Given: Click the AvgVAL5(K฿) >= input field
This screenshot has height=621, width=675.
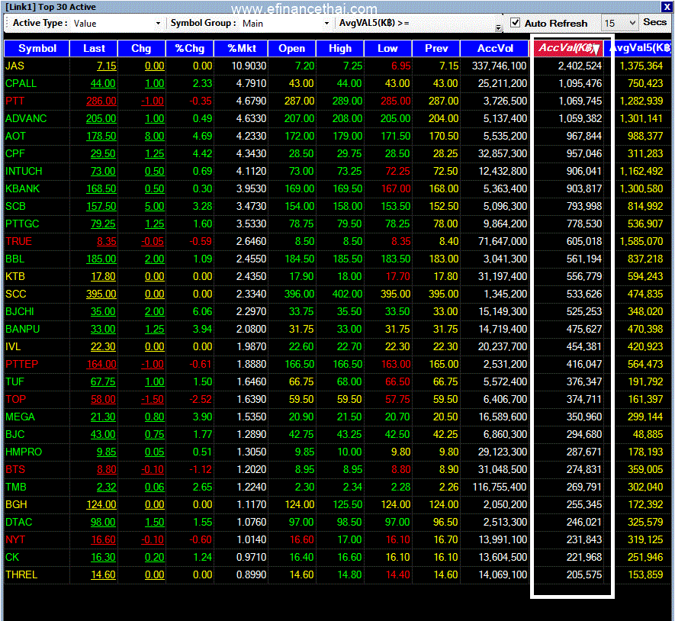Looking at the screenshot, I should click(x=454, y=23).
